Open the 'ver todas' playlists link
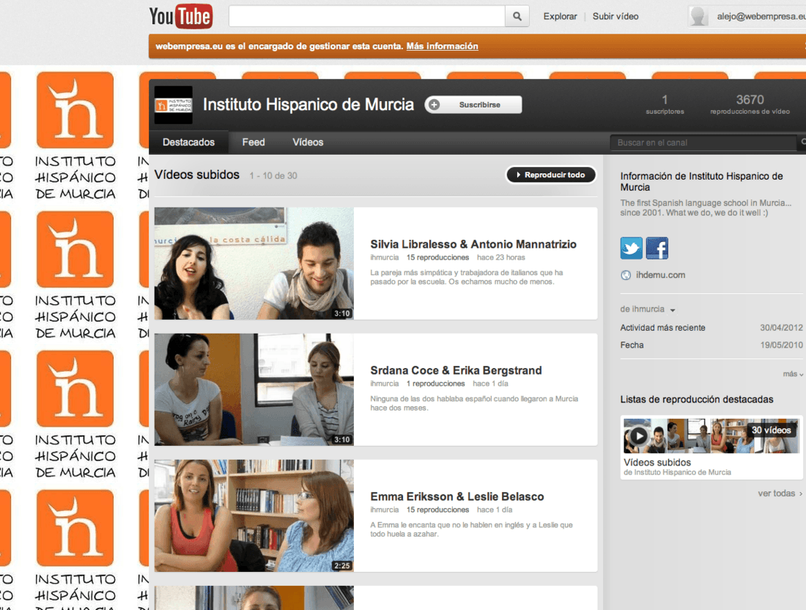806x610 pixels. pos(780,493)
